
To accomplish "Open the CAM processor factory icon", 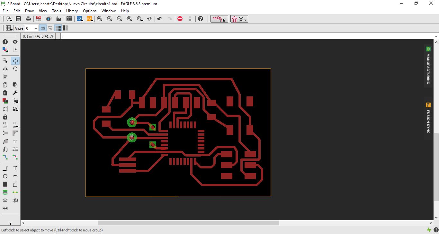I will tap(59, 19).
